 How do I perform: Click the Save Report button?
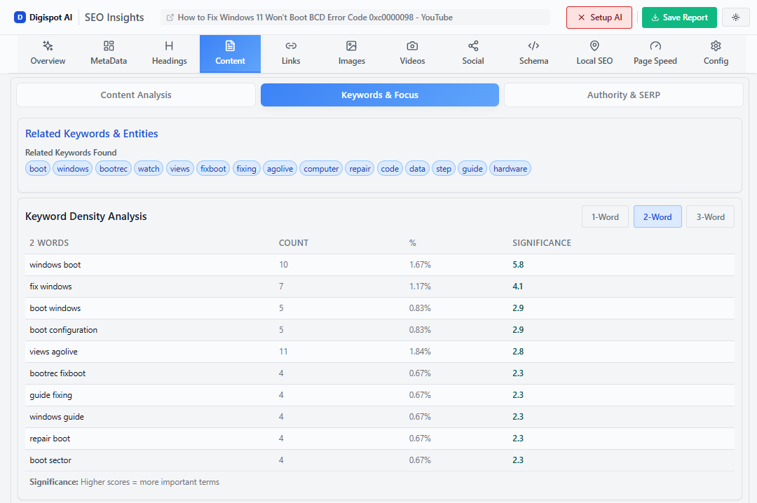[679, 16]
